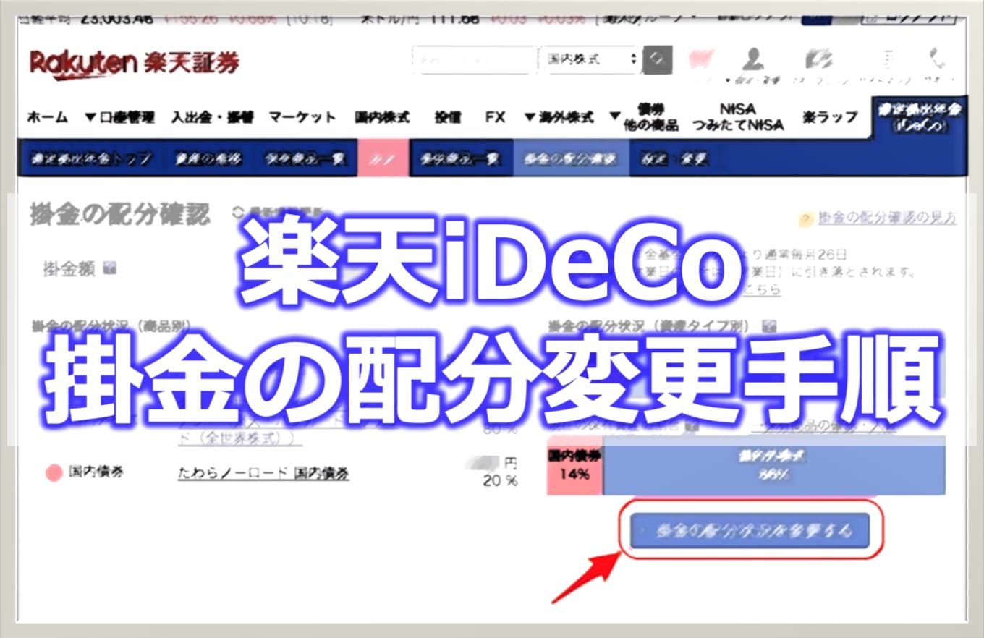Click the 掛金の配分確認 page heading
984x638 pixels.
[120, 214]
